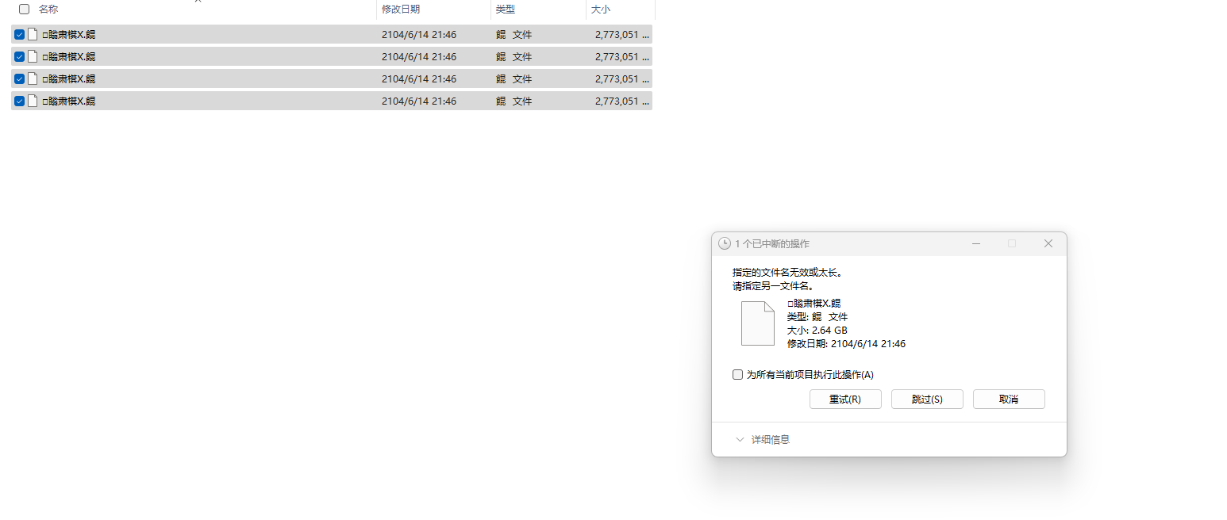Uncheck the first file row's checkbox

click(x=19, y=34)
